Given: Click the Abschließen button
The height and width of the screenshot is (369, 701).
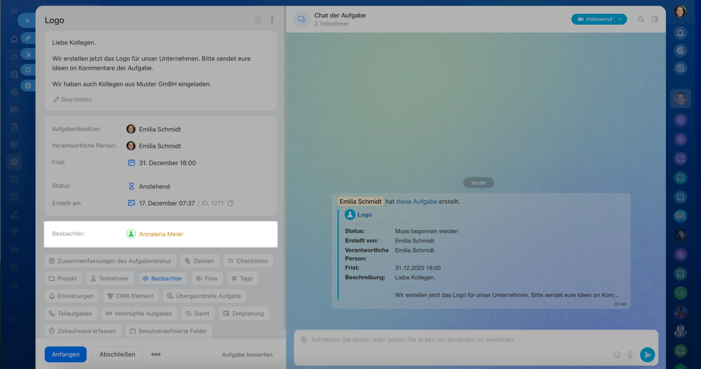Looking at the screenshot, I should pyautogui.click(x=117, y=354).
